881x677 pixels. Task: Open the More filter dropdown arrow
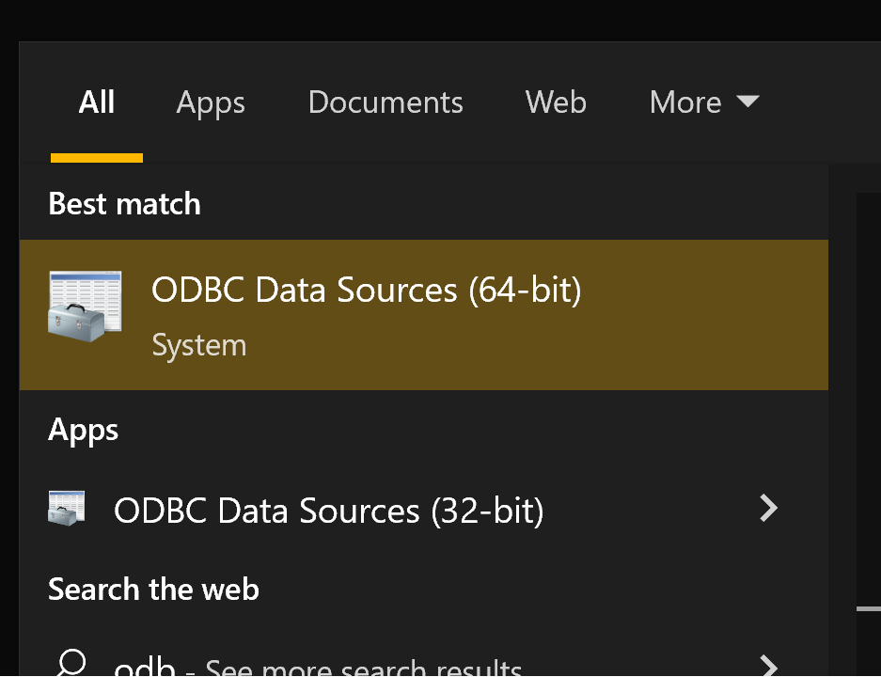click(747, 102)
